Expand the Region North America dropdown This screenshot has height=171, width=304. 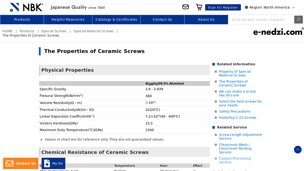[270, 7]
